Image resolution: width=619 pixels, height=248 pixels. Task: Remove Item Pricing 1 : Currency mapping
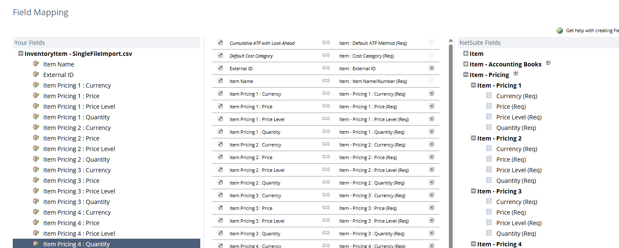(431, 93)
